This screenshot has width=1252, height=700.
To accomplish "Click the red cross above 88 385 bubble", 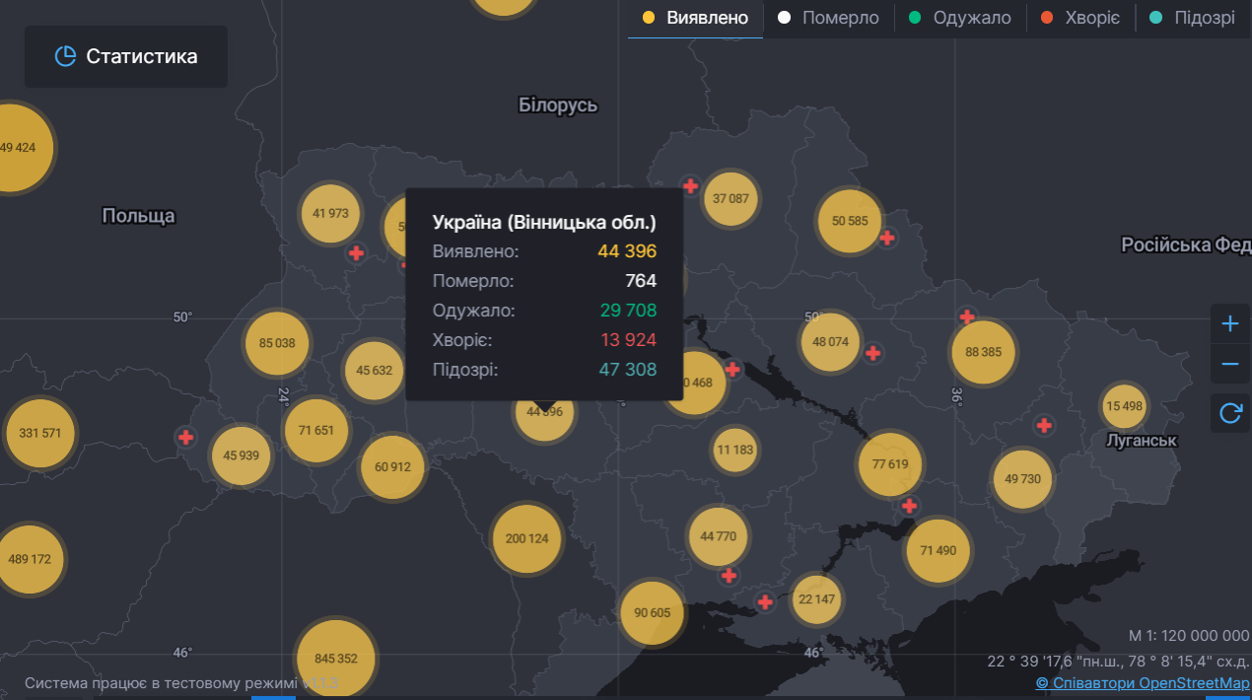I will [x=967, y=316].
